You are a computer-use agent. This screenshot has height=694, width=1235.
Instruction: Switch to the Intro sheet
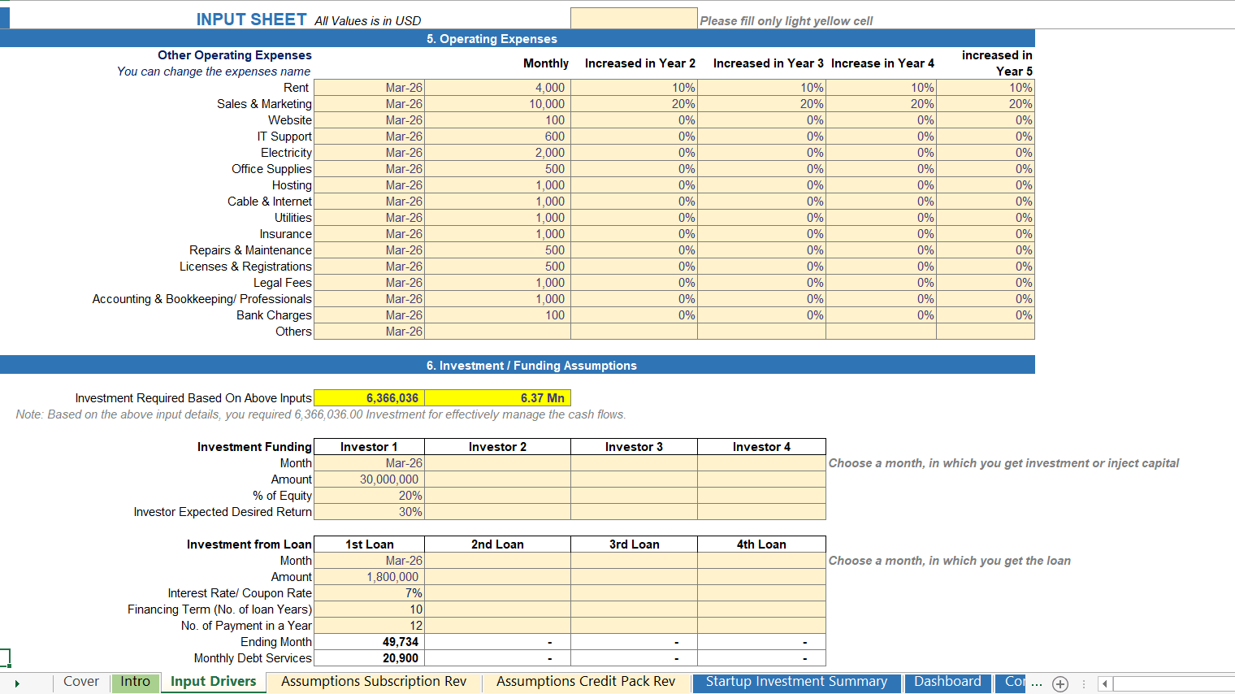click(x=135, y=683)
